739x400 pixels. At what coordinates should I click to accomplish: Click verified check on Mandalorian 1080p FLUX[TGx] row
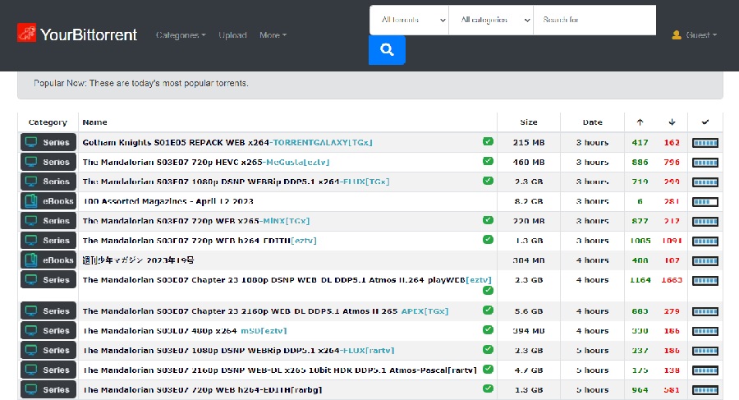coord(488,181)
